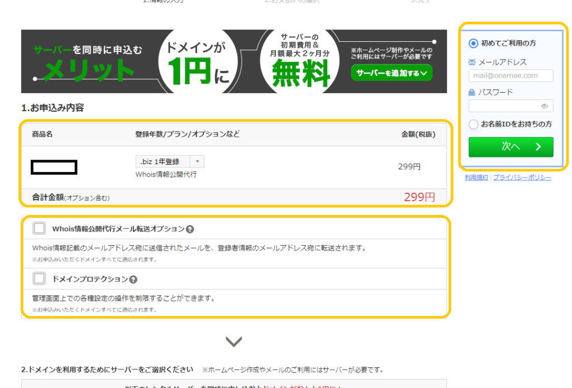The height and width of the screenshot is (388, 572).
Task: Click the 299円 red total amount
Action: [x=420, y=197]
